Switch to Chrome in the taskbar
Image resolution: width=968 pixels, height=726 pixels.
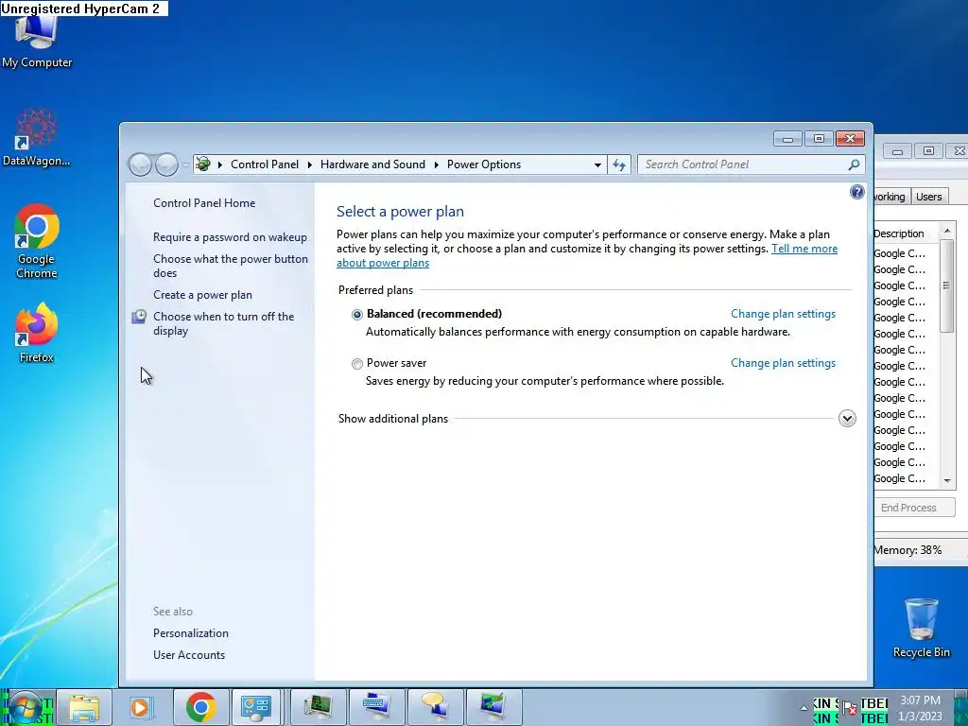[x=200, y=707]
